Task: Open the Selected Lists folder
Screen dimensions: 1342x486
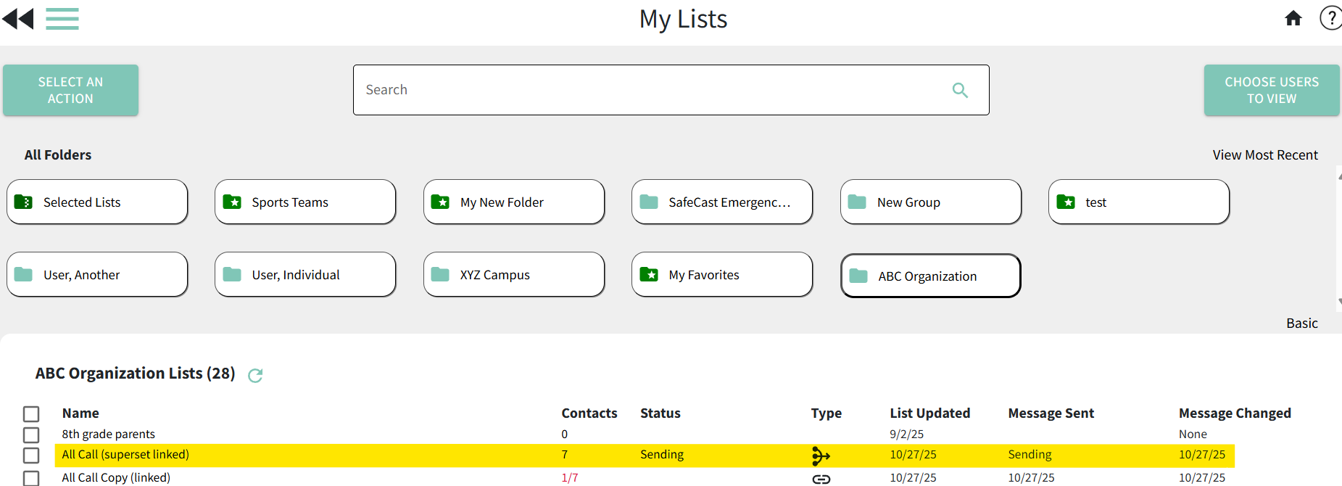Action: point(97,202)
